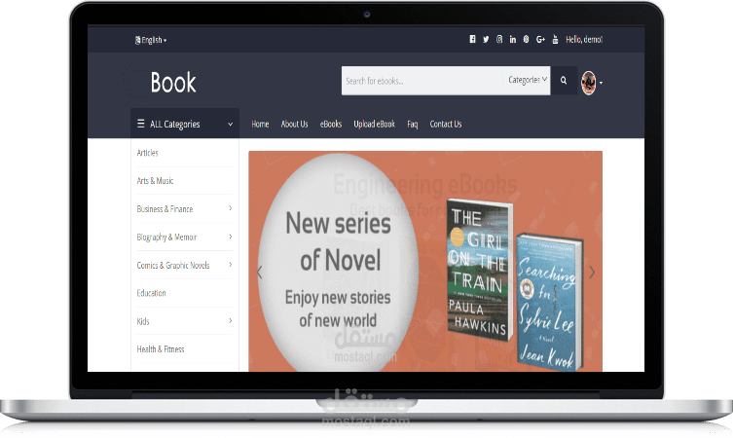The image size is (733, 438).
Task: Click the Book site logo
Action: [173, 83]
